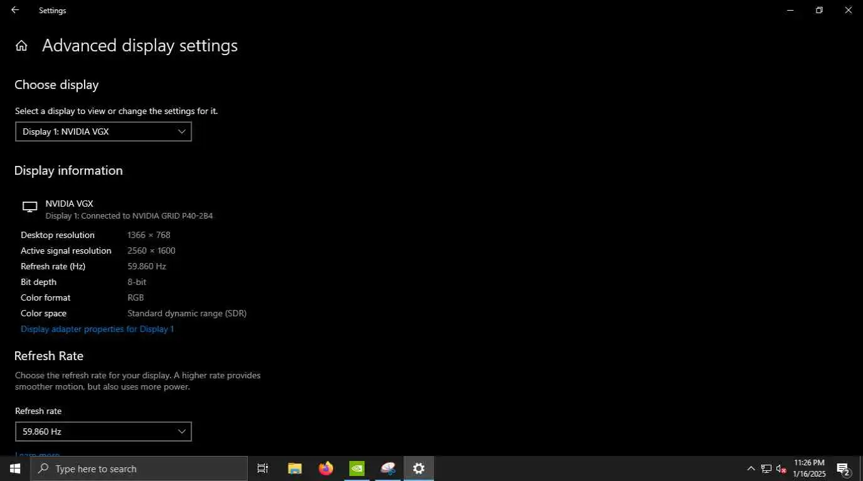
Task: Restore down the Settings window
Action: pyautogui.click(x=819, y=10)
